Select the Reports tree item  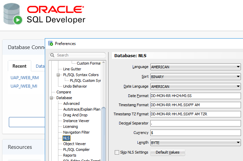tap(70, 155)
